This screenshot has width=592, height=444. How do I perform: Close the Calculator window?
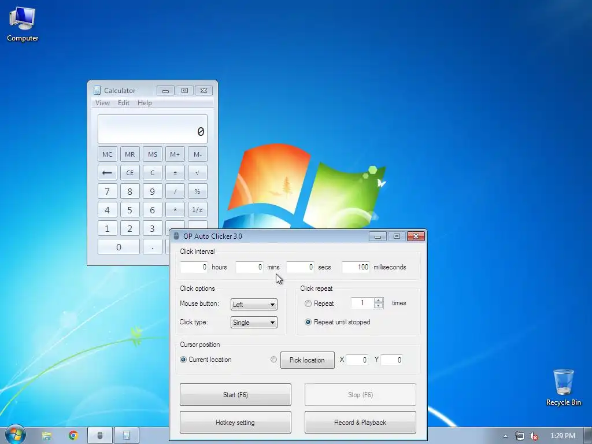(x=203, y=91)
